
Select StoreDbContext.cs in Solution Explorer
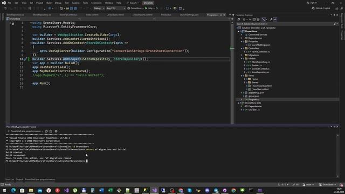pos(260,69)
